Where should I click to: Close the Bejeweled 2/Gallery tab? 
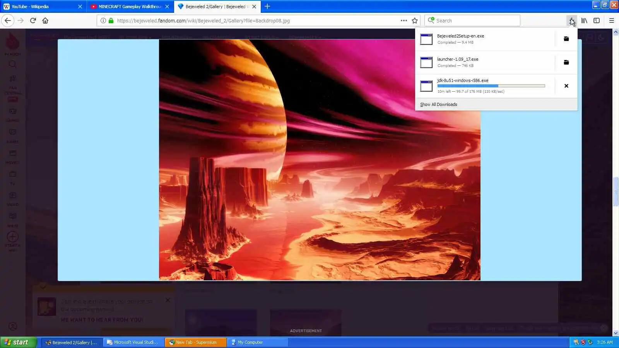pos(254,7)
